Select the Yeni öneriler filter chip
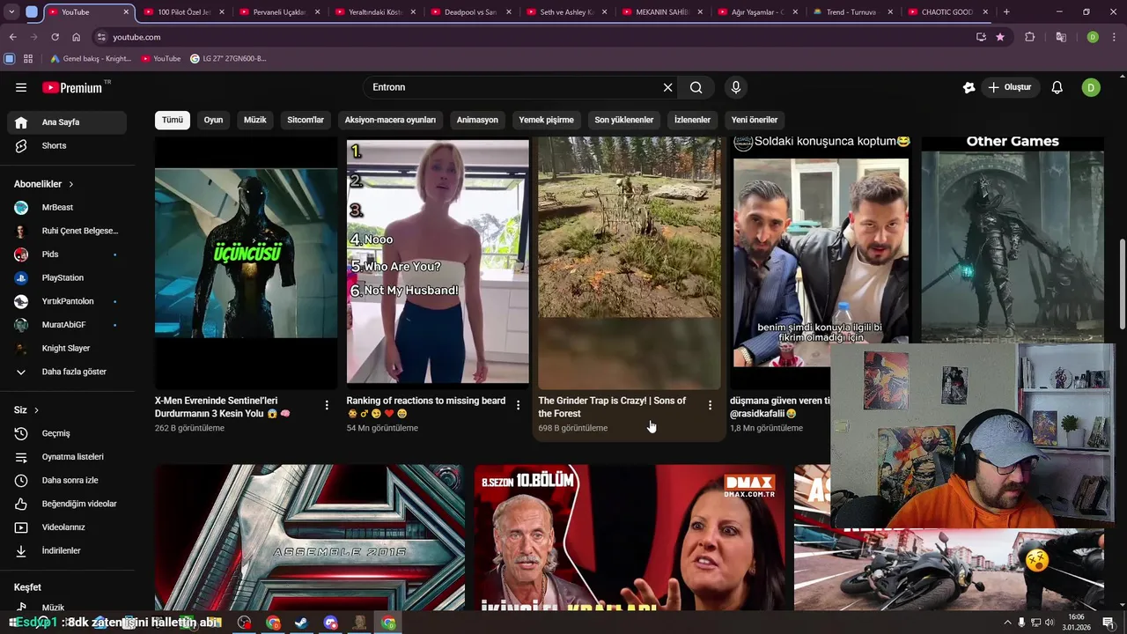 click(x=755, y=120)
